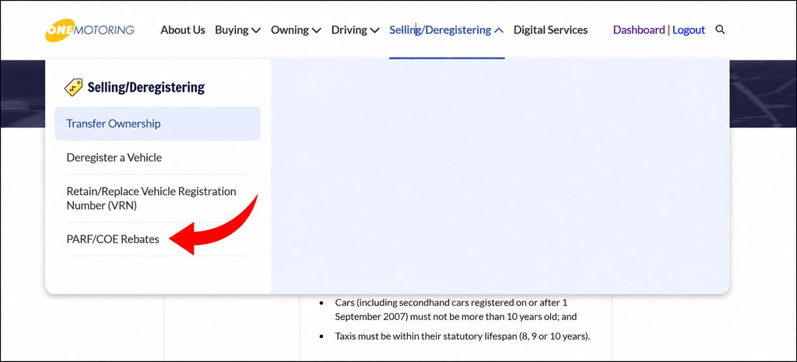
Task: Open Digital Services
Action: (550, 30)
